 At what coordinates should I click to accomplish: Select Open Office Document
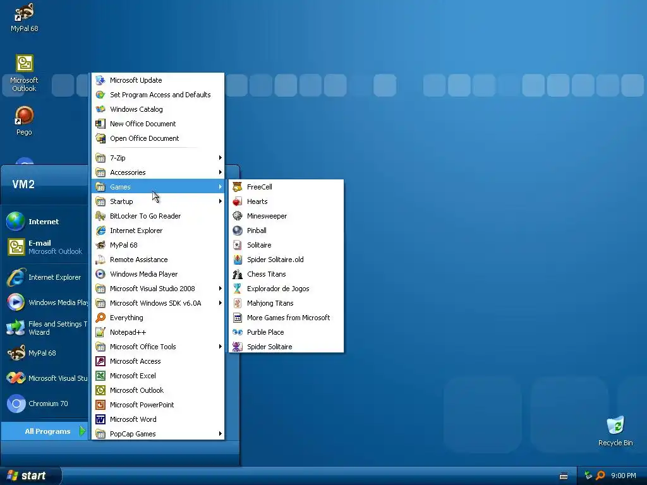click(x=158, y=138)
